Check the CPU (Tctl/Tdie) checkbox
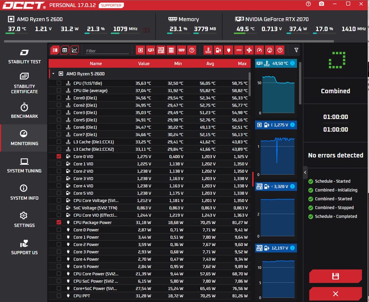Viewport: 369px width, 302px height. pos(59,83)
